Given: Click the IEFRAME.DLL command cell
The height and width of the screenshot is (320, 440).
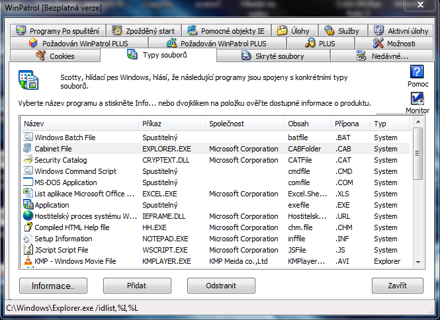Looking at the screenshot, I should pyautogui.click(x=164, y=216).
